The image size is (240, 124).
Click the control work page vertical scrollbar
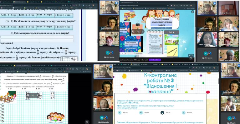(218, 81)
